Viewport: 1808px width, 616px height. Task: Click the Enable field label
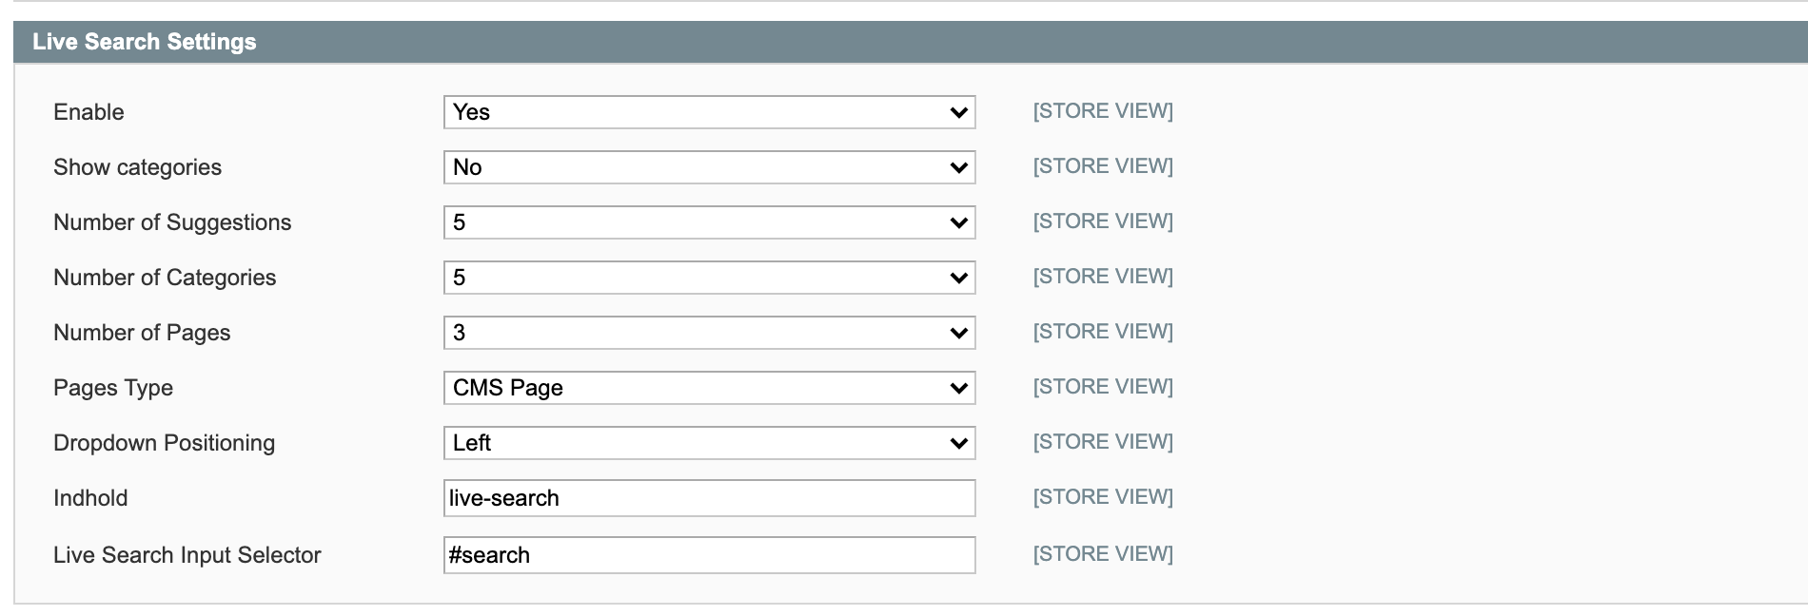(88, 112)
